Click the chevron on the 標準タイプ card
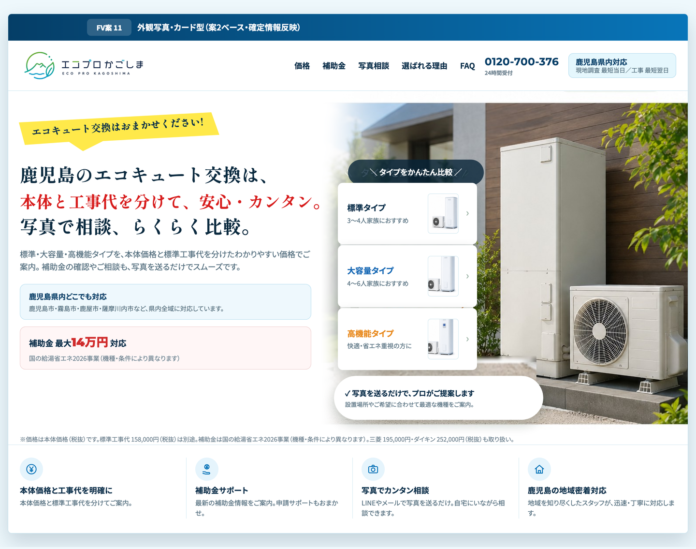696x549 pixels. click(x=467, y=213)
